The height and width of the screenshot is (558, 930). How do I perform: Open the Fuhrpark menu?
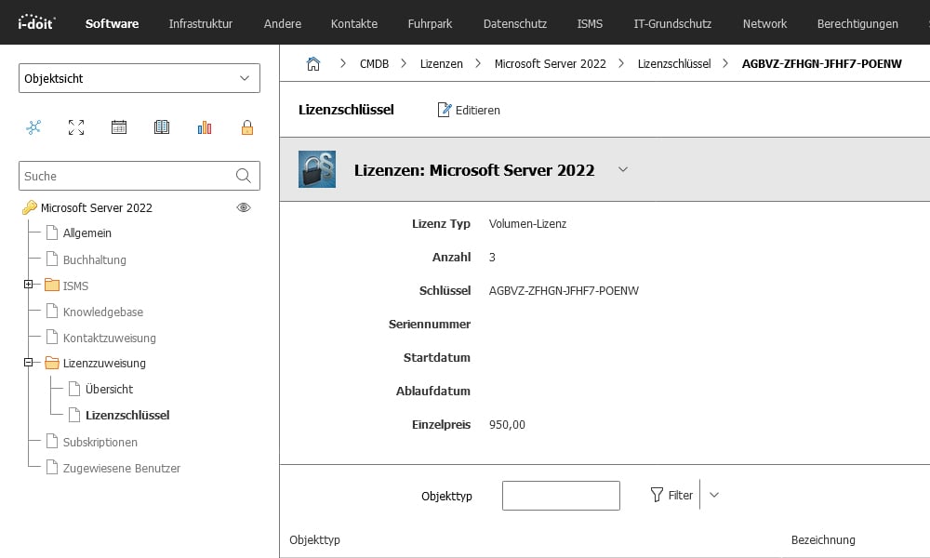tap(430, 24)
